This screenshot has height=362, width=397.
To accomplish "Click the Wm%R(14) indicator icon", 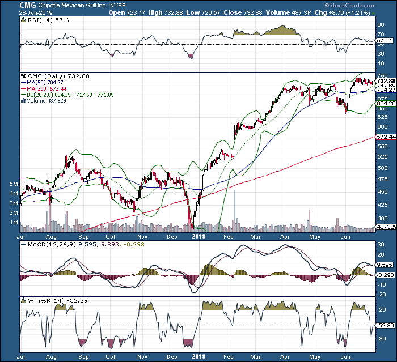I will pyautogui.click(x=24, y=300).
